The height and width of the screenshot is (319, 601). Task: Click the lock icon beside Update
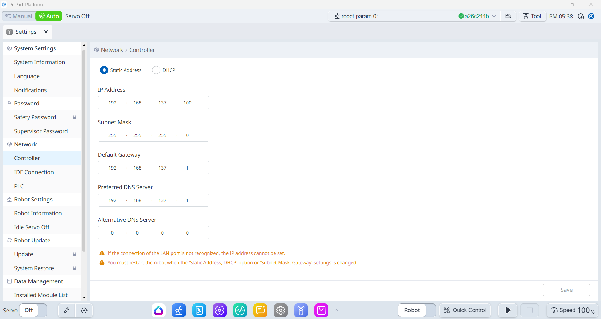74,254
